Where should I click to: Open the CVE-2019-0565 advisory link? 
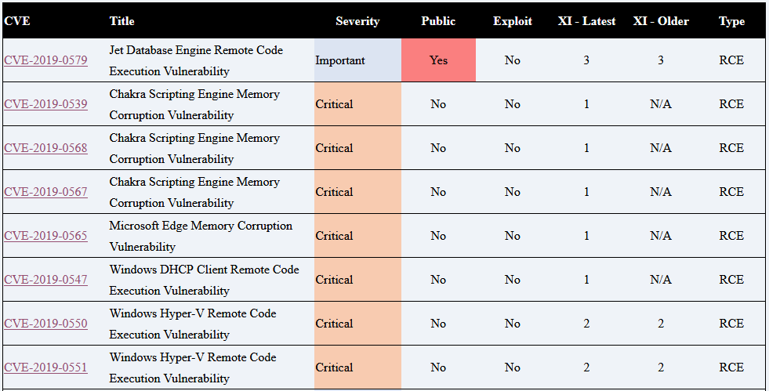[45, 236]
